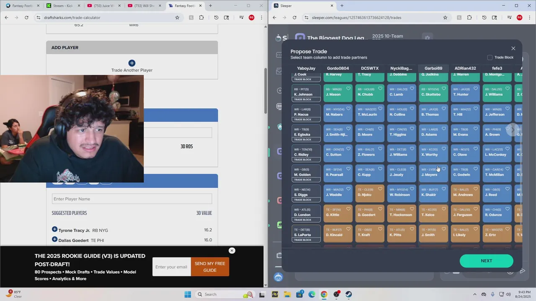Select X. Worthy player card
The height and width of the screenshot is (301, 536).
(433, 153)
